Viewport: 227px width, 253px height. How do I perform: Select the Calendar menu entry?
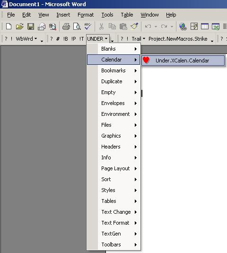click(113, 60)
